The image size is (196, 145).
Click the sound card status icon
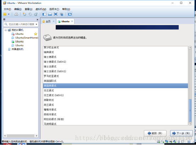(x=175, y=141)
